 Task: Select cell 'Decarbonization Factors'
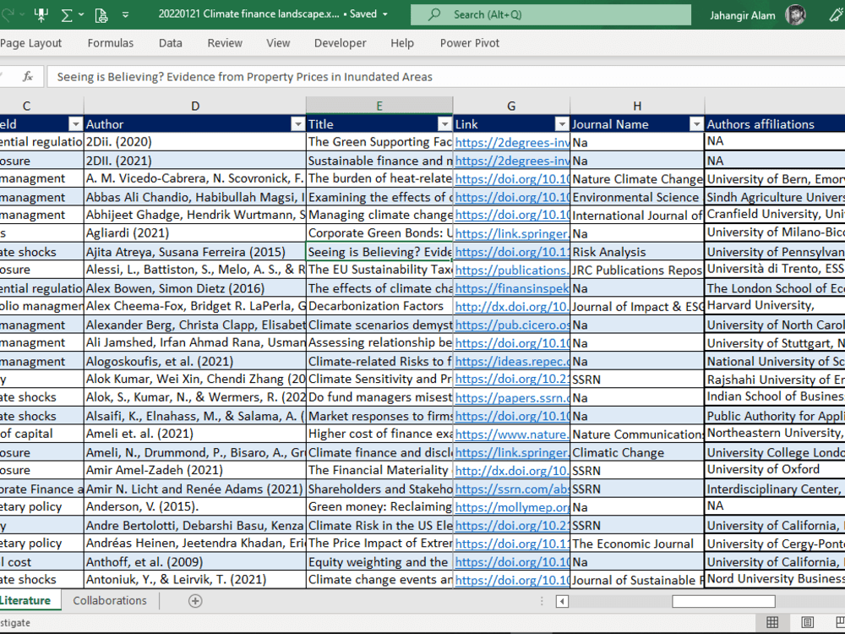379,306
